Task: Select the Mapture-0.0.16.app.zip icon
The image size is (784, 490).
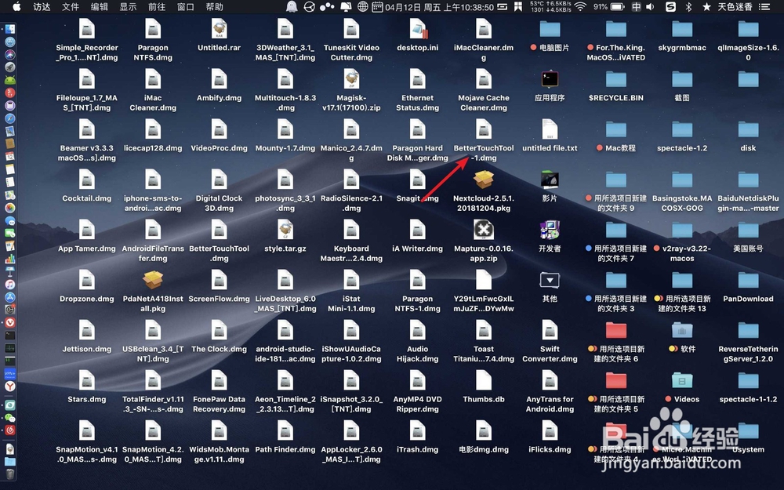Action: (484, 230)
